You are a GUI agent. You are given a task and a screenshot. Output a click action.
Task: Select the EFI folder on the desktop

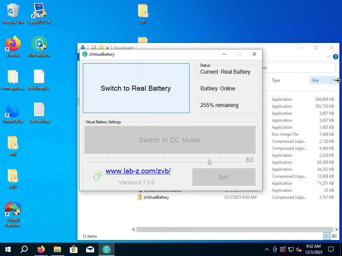[143, 13]
